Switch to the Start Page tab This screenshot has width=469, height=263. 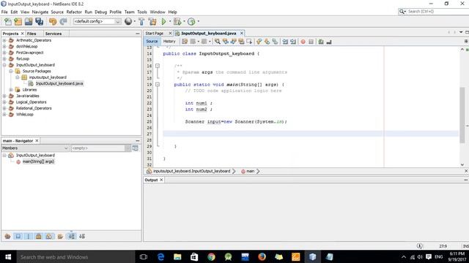[155, 34]
